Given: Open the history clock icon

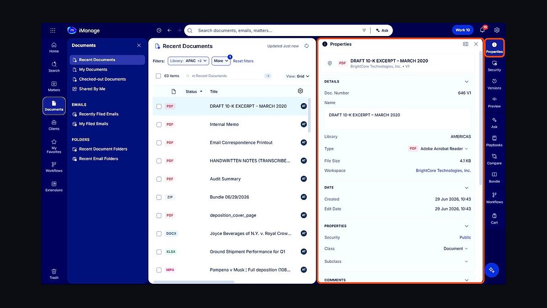Looking at the screenshot, I should (159, 31).
